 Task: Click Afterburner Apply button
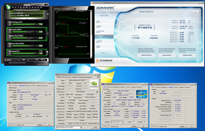point(32,60)
